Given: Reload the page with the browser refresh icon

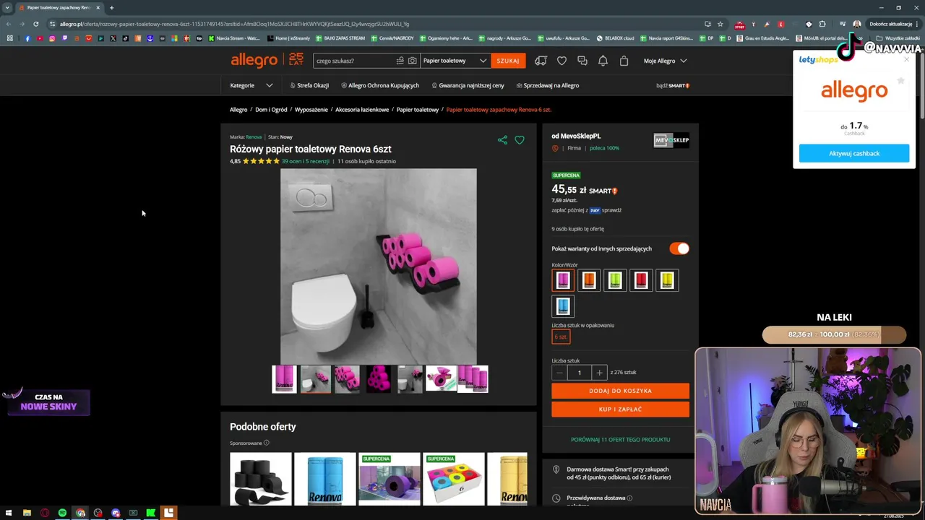Looking at the screenshot, I should click(x=35, y=24).
